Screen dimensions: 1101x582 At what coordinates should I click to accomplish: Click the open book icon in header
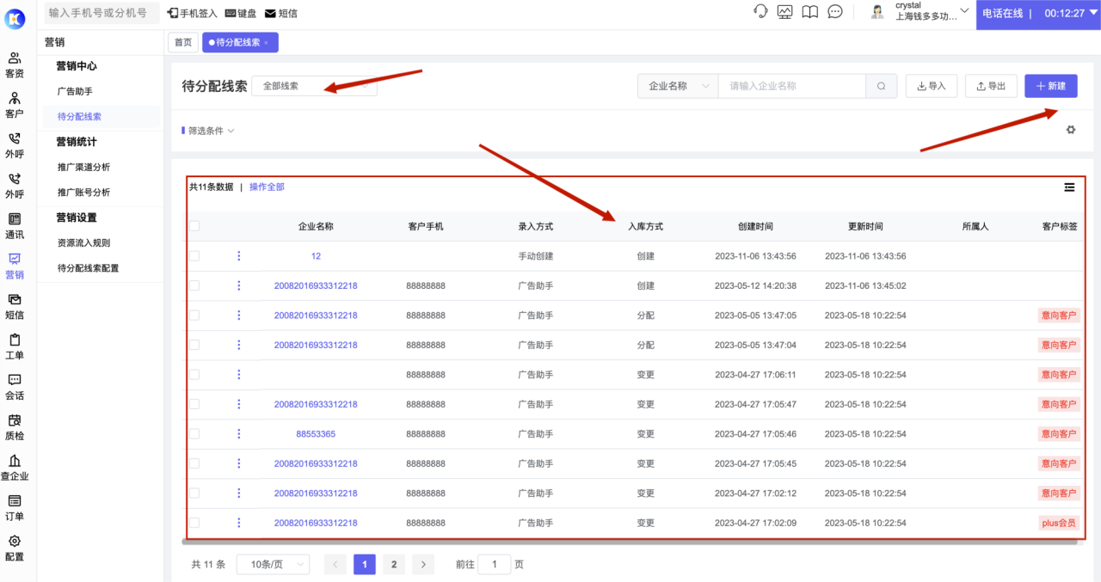809,12
